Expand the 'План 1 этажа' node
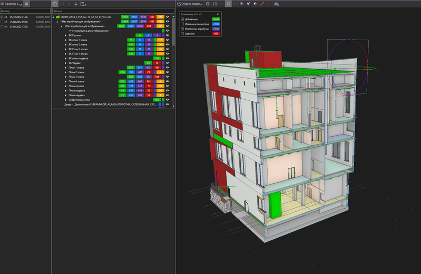The width and height of the screenshot is (421, 274). (66, 68)
